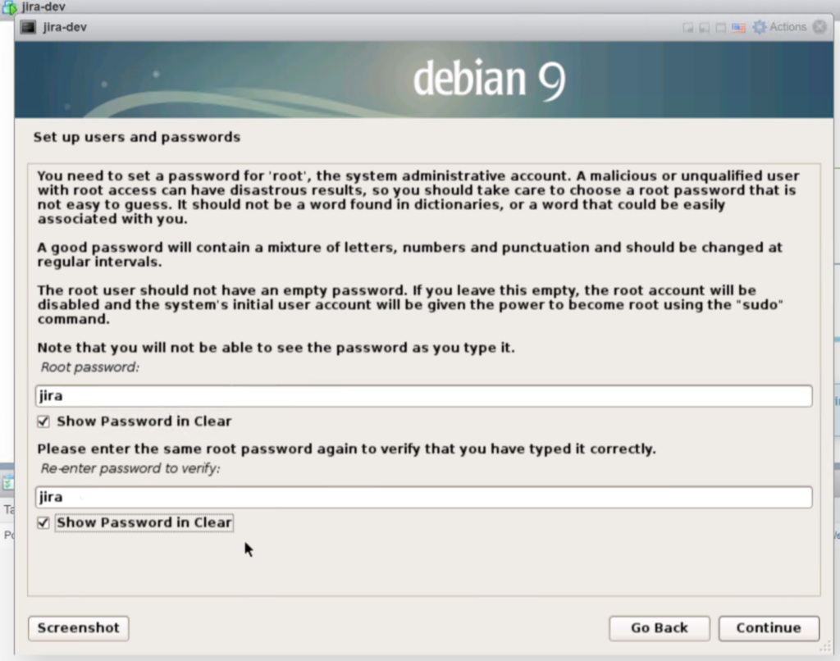Click the Go Back button
The height and width of the screenshot is (661, 840).
[660, 628]
